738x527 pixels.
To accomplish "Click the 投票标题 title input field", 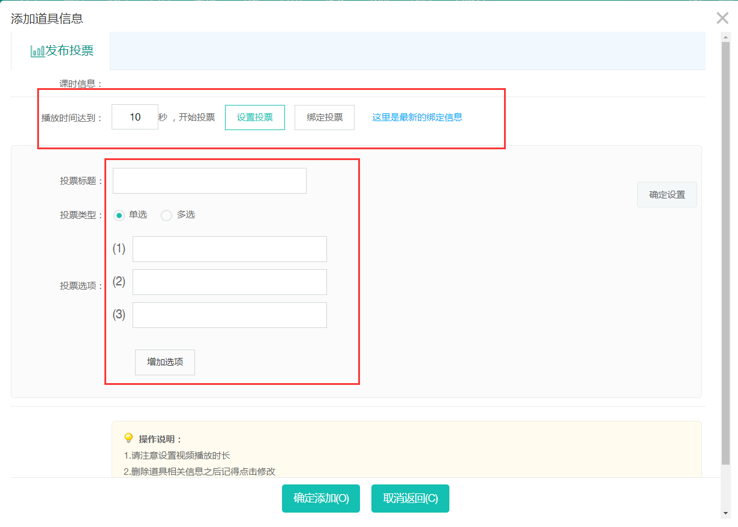I will pyautogui.click(x=209, y=180).
